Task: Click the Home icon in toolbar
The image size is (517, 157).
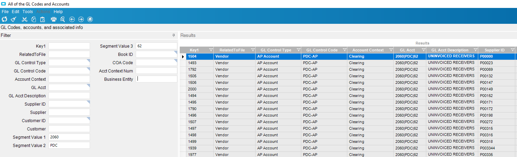Action: click(90, 19)
